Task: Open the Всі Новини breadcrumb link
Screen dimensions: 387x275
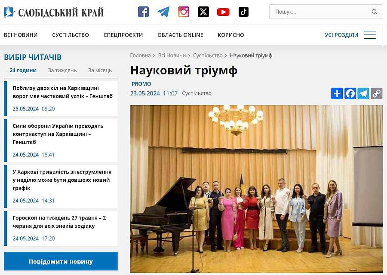Action: click(x=172, y=55)
